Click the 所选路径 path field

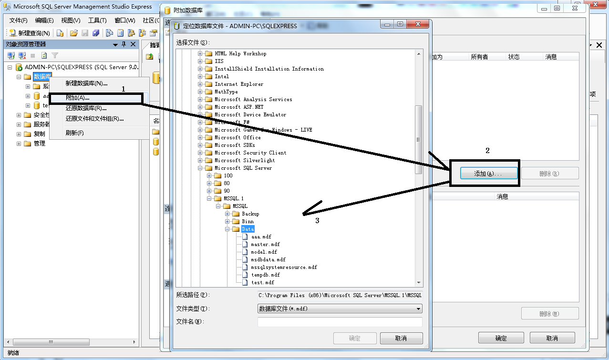(340, 295)
